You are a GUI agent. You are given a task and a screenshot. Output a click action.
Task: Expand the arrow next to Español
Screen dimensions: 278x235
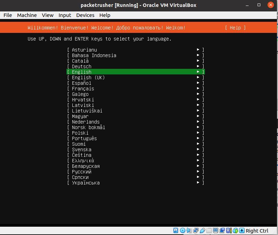click(198, 83)
